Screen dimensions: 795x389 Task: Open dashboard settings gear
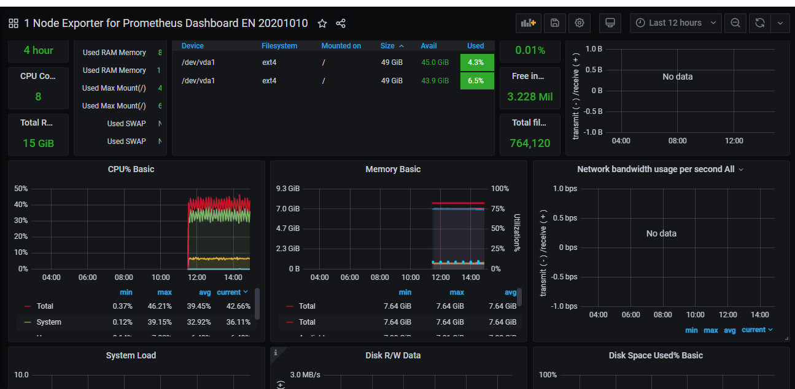[580, 23]
